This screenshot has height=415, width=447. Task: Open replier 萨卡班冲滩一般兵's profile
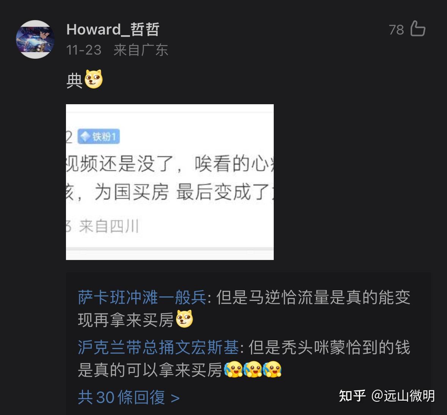[142, 298]
